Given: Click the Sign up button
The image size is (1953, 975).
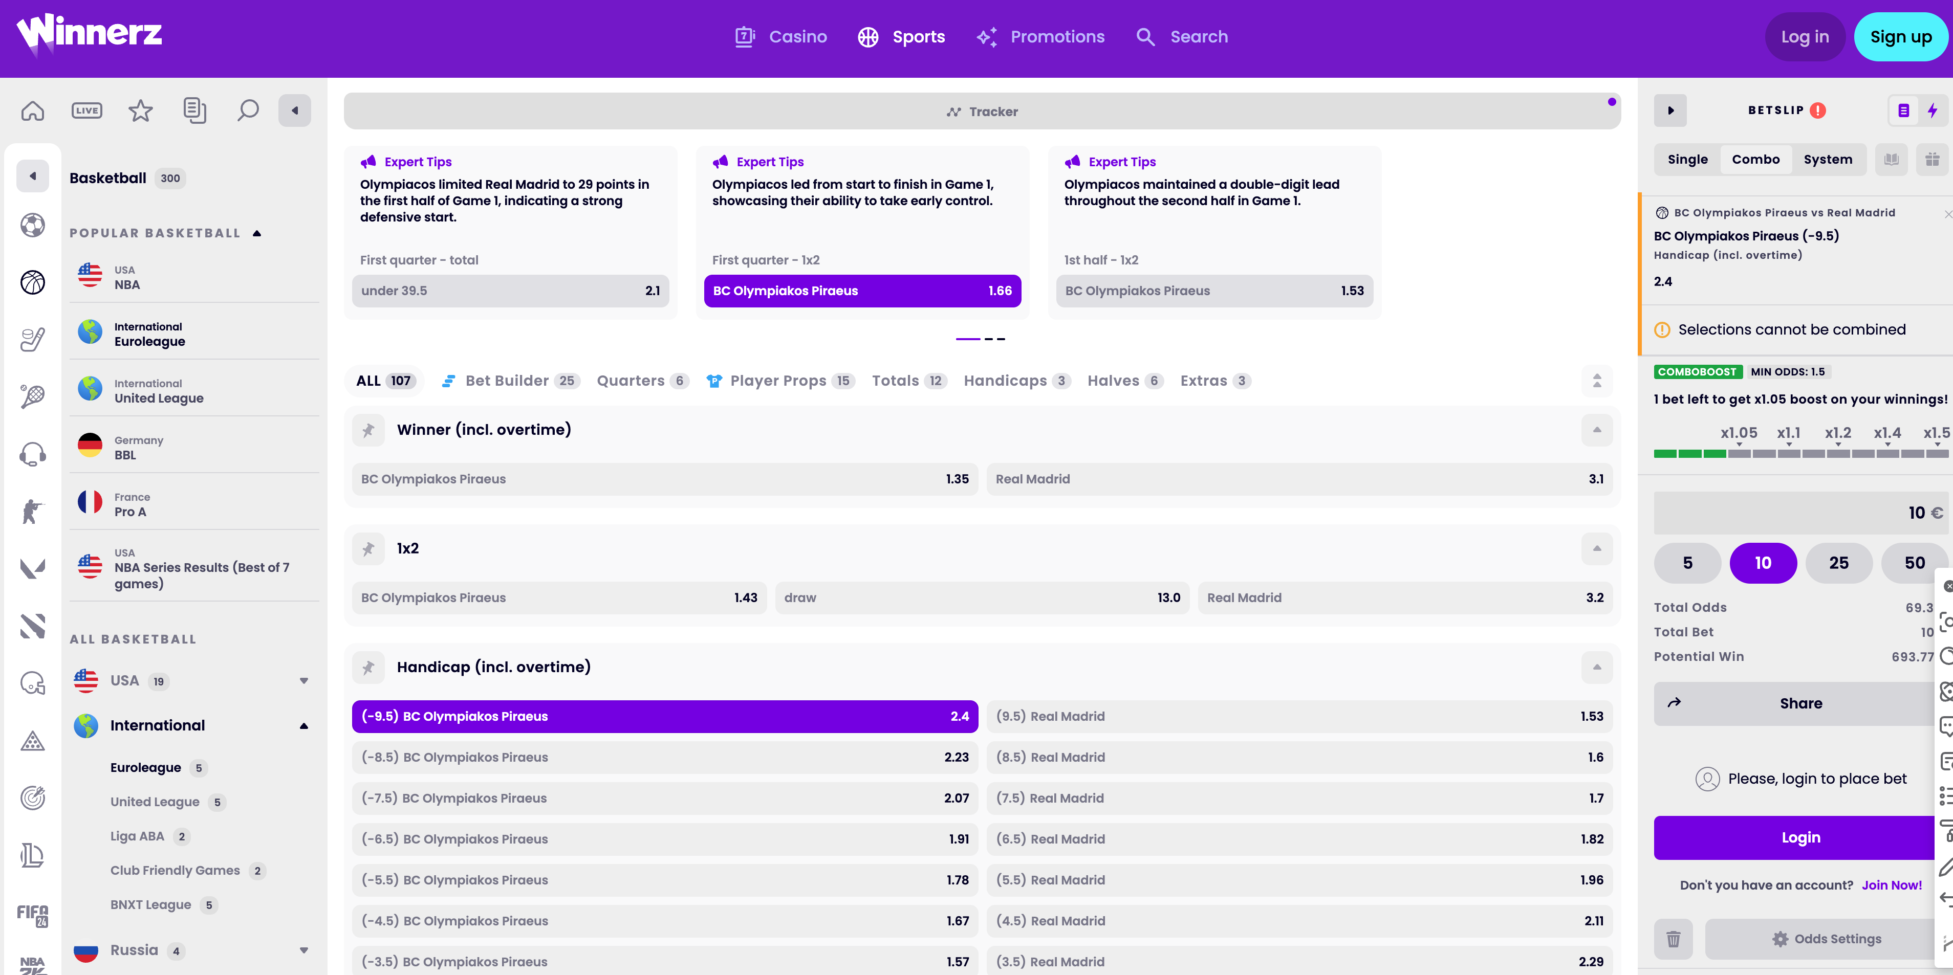Looking at the screenshot, I should [1901, 36].
